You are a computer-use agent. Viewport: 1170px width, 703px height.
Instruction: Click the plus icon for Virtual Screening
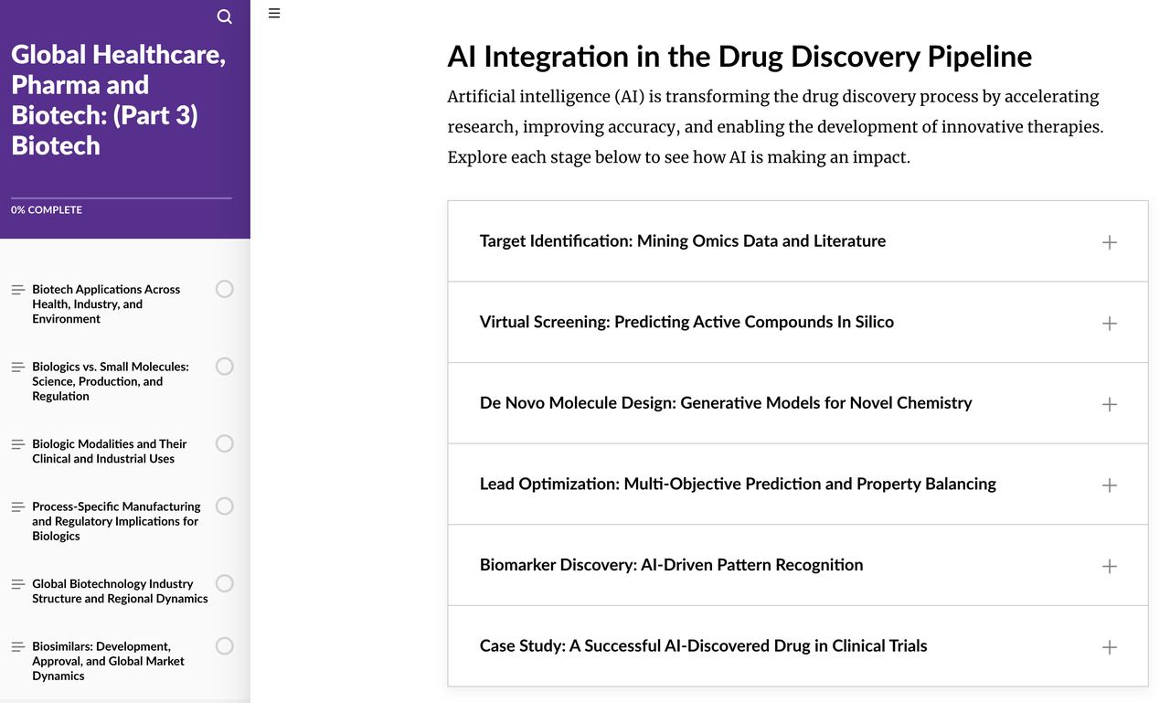pyautogui.click(x=1110, y=323)
